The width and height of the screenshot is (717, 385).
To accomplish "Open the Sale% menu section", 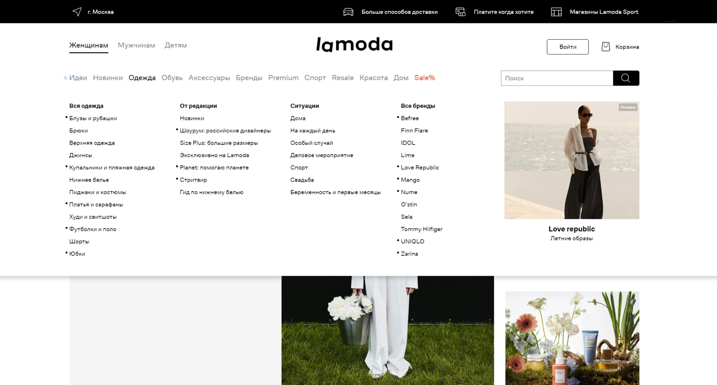I will click(424, 78).
